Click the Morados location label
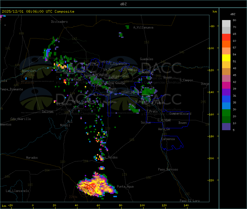The width and height of the screenshot is (247, 209). [x=32, y=158]
